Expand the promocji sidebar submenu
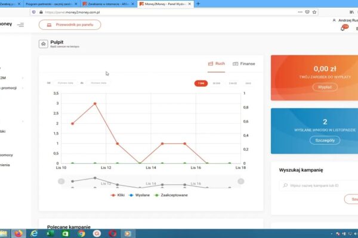Screen dimensions: 358x238 (x=22, y=88)
